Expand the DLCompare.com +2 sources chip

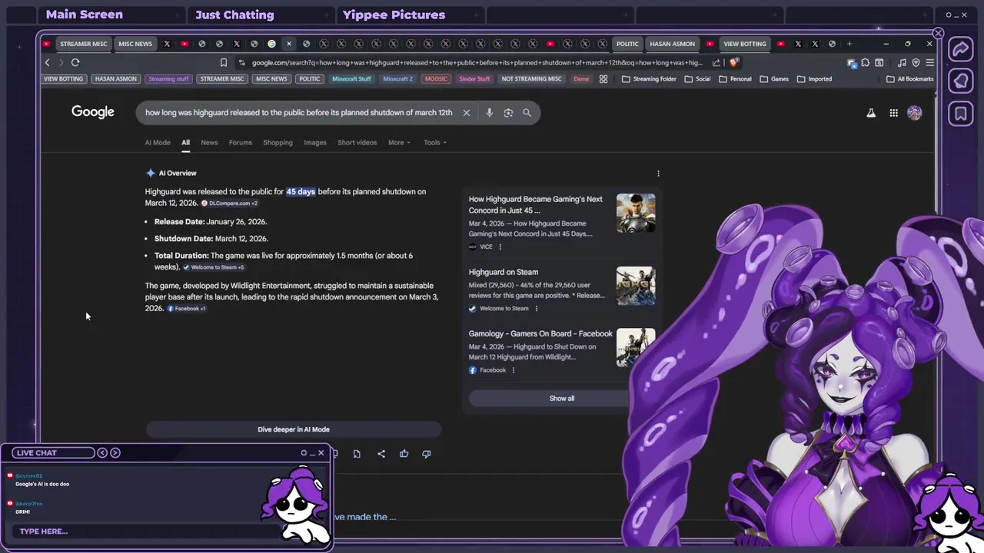pyautogui.click(x=229, y=204)
